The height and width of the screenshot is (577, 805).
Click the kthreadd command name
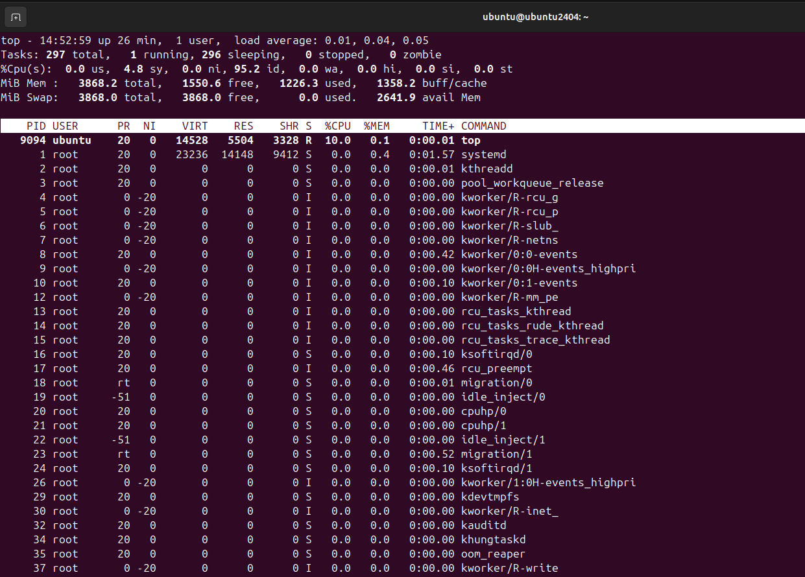point(487,169)
